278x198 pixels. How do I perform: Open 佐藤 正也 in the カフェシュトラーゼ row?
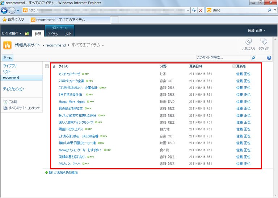(243, 74)
